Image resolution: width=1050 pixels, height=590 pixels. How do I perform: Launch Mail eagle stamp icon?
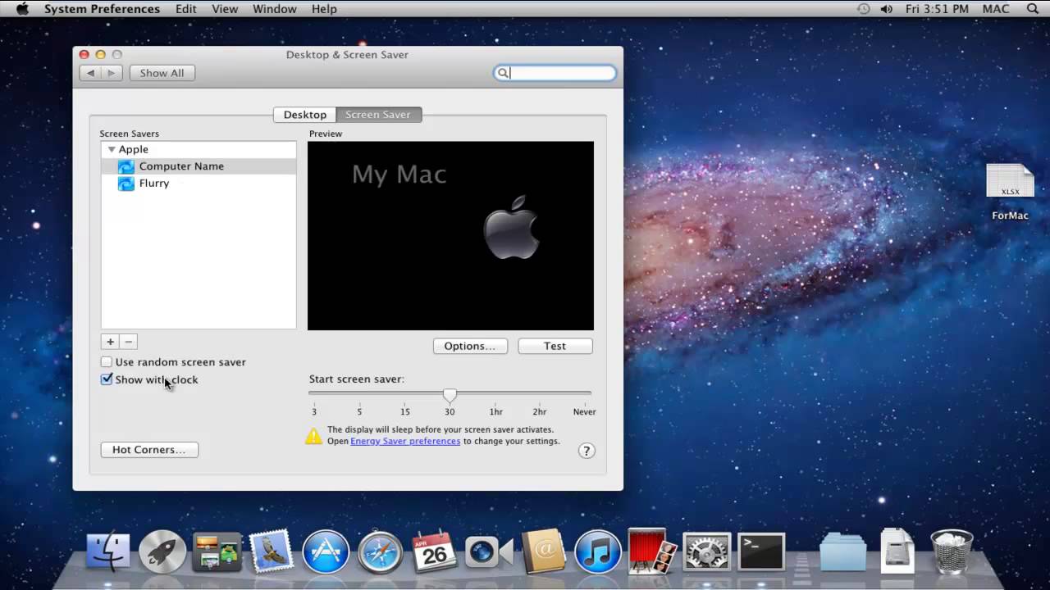pyautogui.click(x=271, y=551)
